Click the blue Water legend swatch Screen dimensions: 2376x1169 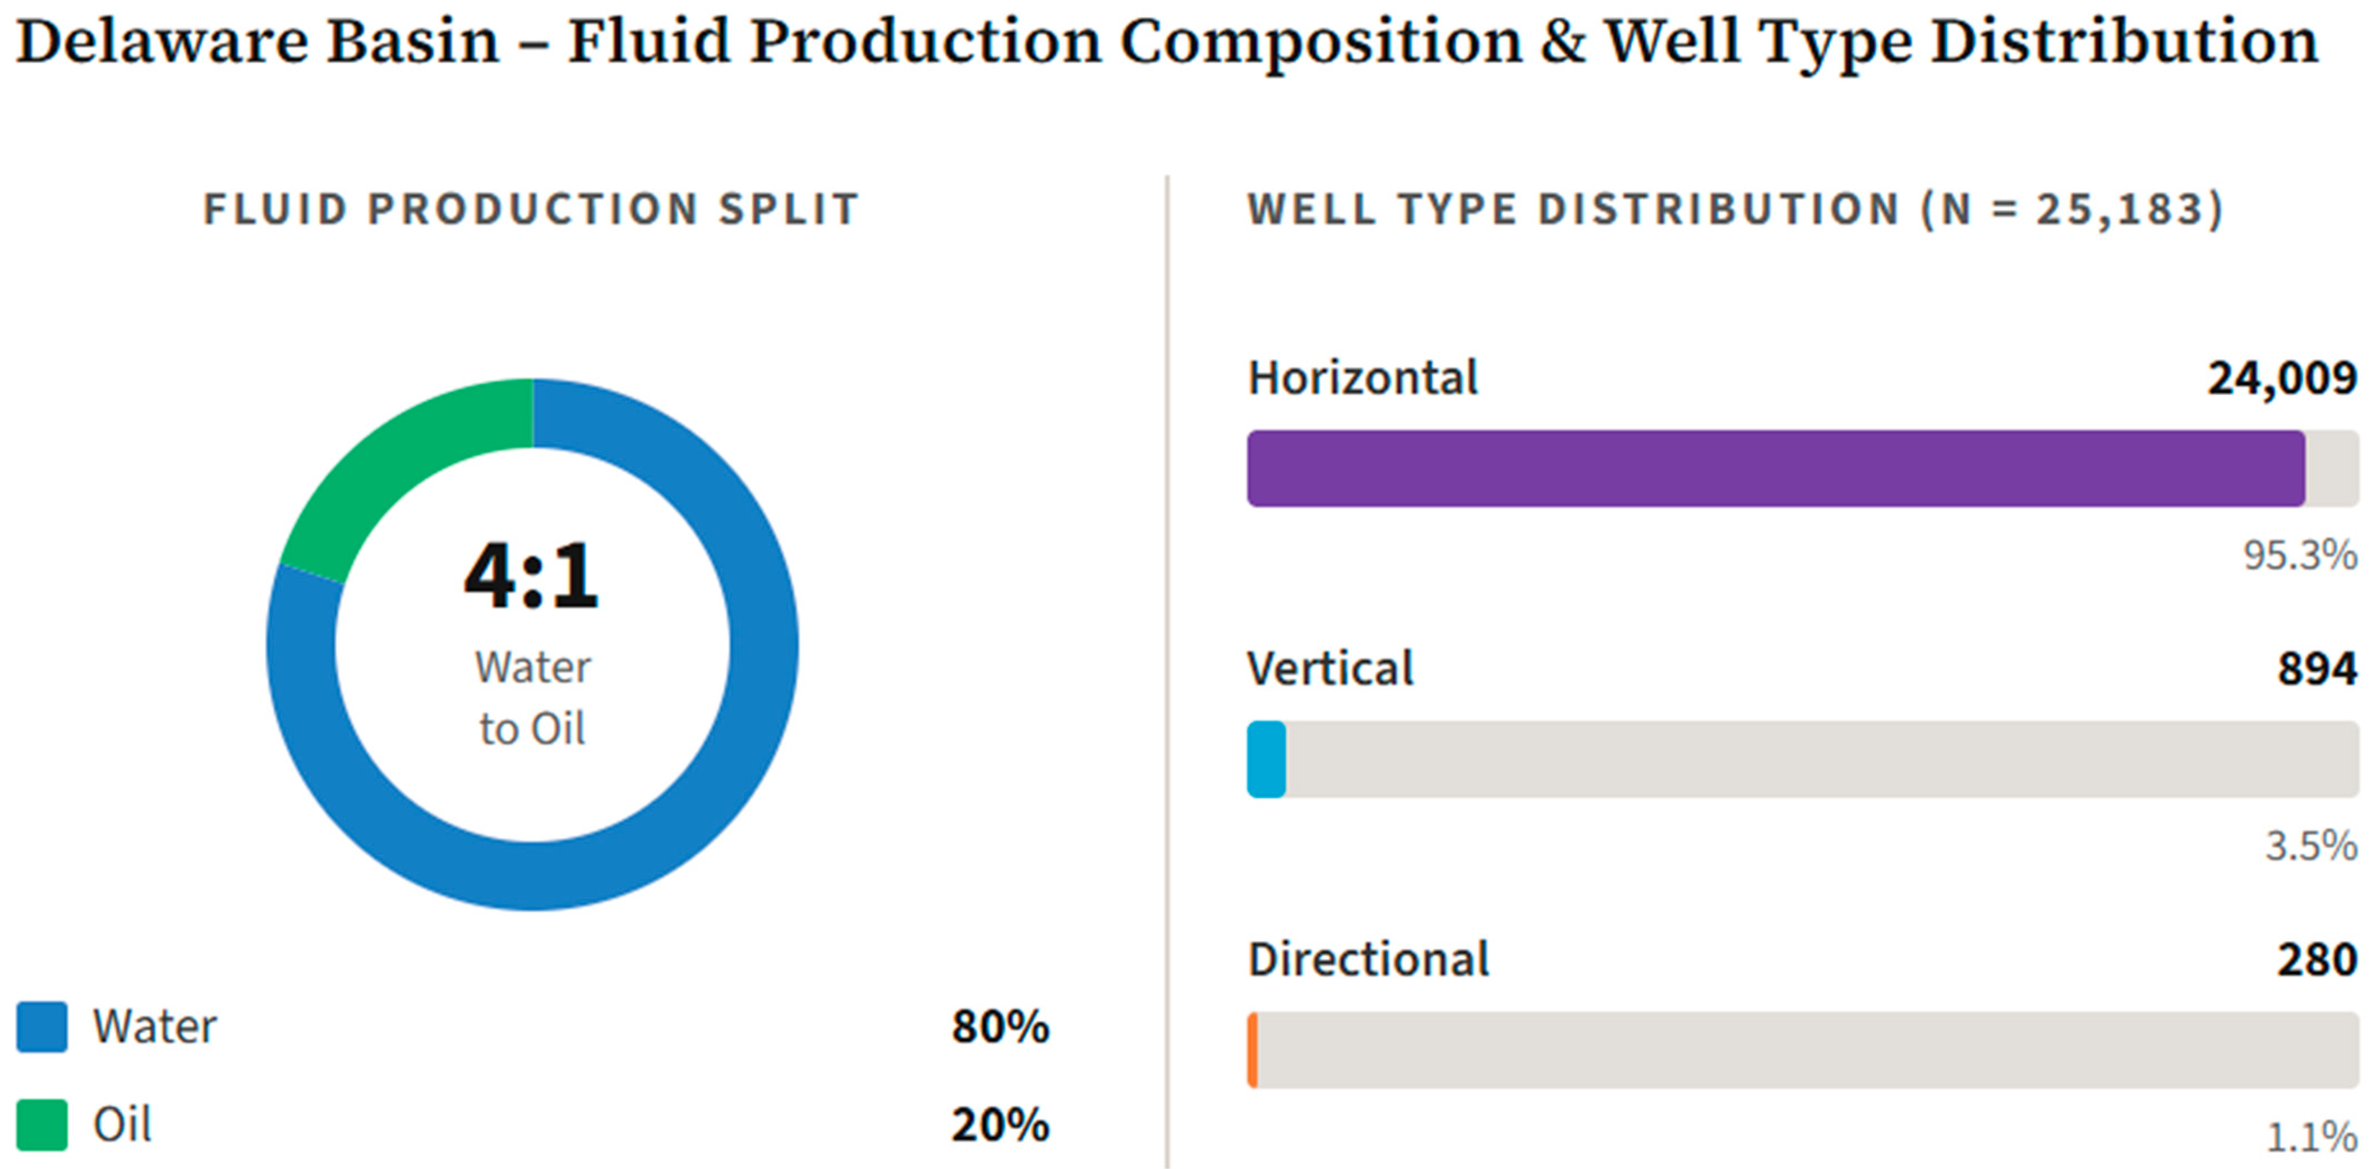point(42,1026)
